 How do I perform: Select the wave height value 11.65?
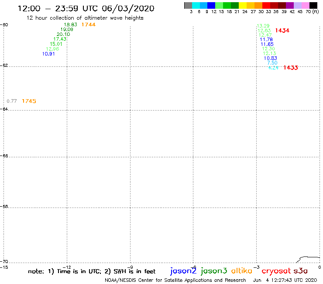pos(267,44)
